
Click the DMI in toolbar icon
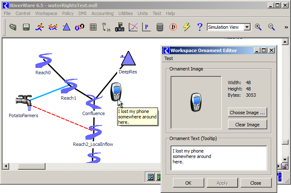[106, 27]
